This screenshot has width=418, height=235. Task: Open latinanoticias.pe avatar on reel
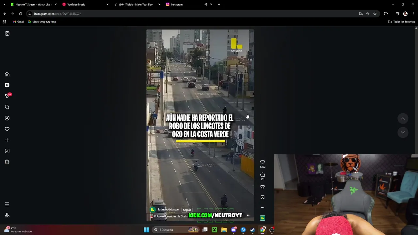click(153, 210)
